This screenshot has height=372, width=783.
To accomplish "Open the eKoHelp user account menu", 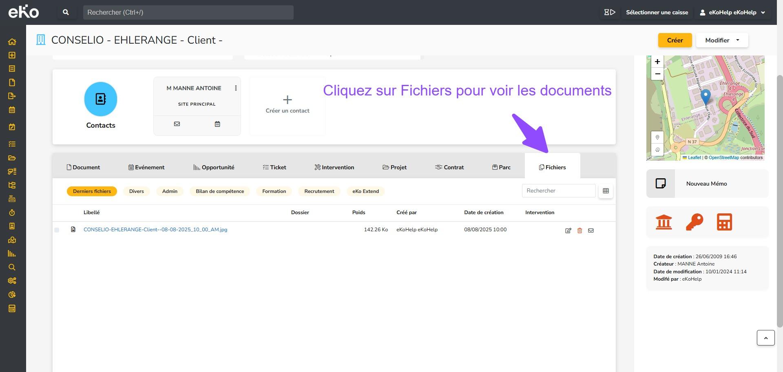I will (x=732, y=12).
